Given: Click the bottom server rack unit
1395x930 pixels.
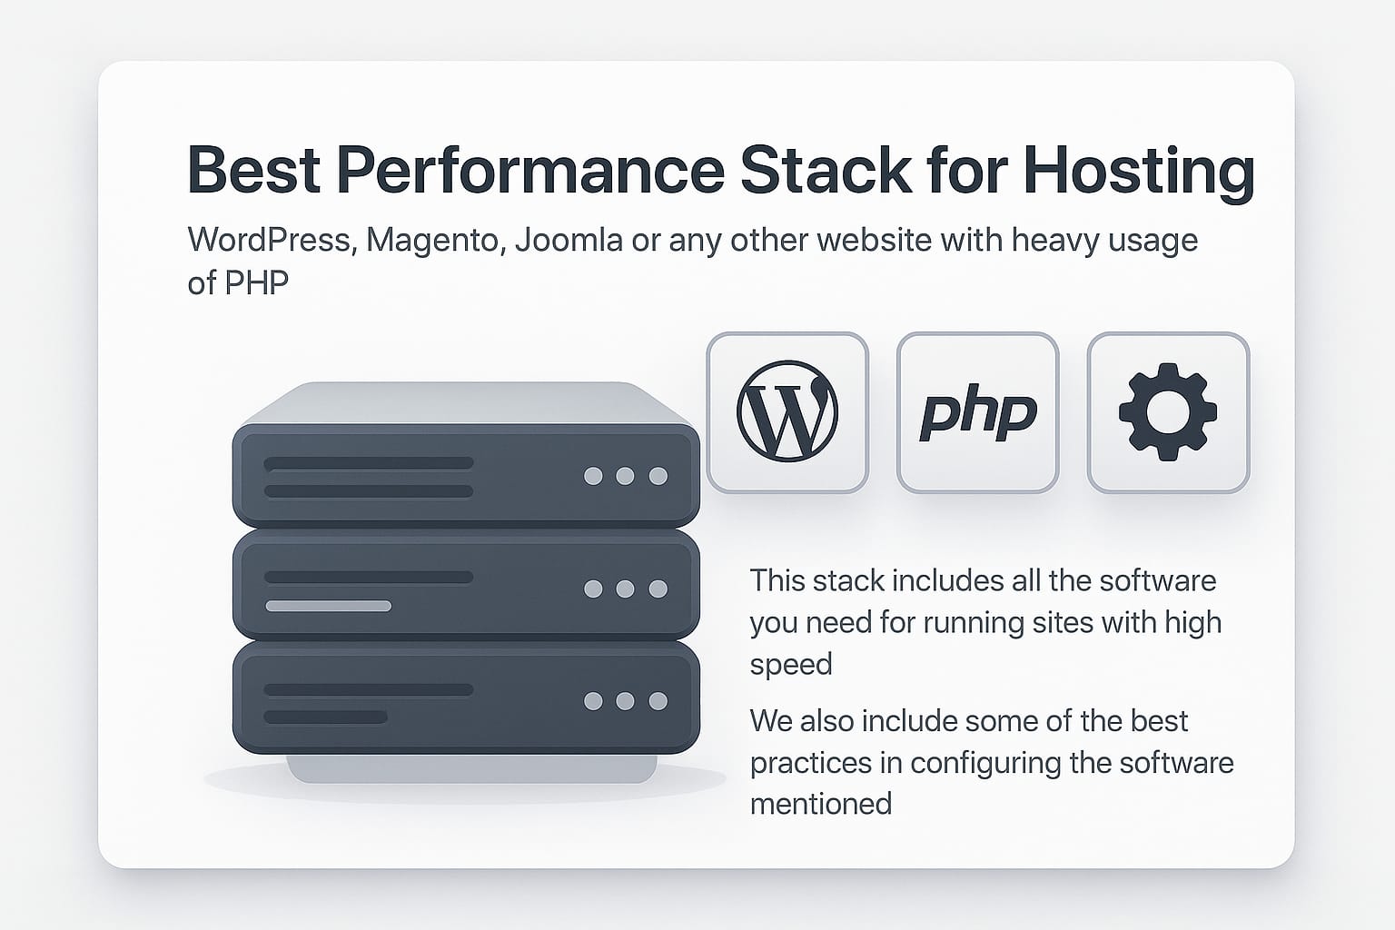Looking at the screenshot, I should click(463, 699).
